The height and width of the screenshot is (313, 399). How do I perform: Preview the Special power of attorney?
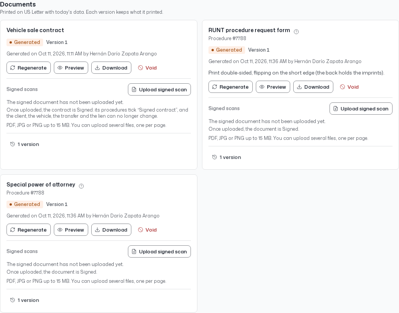71,230
